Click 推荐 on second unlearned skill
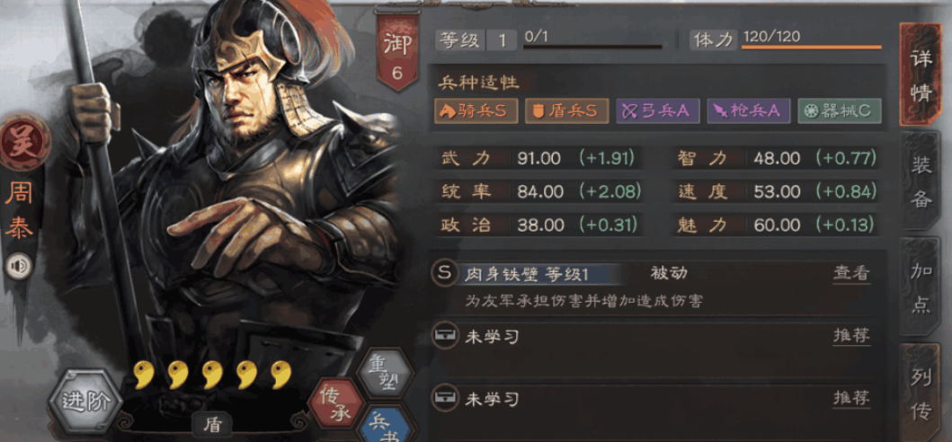The height and width of the screenshot is (442, 952). [x=851, y=399]
